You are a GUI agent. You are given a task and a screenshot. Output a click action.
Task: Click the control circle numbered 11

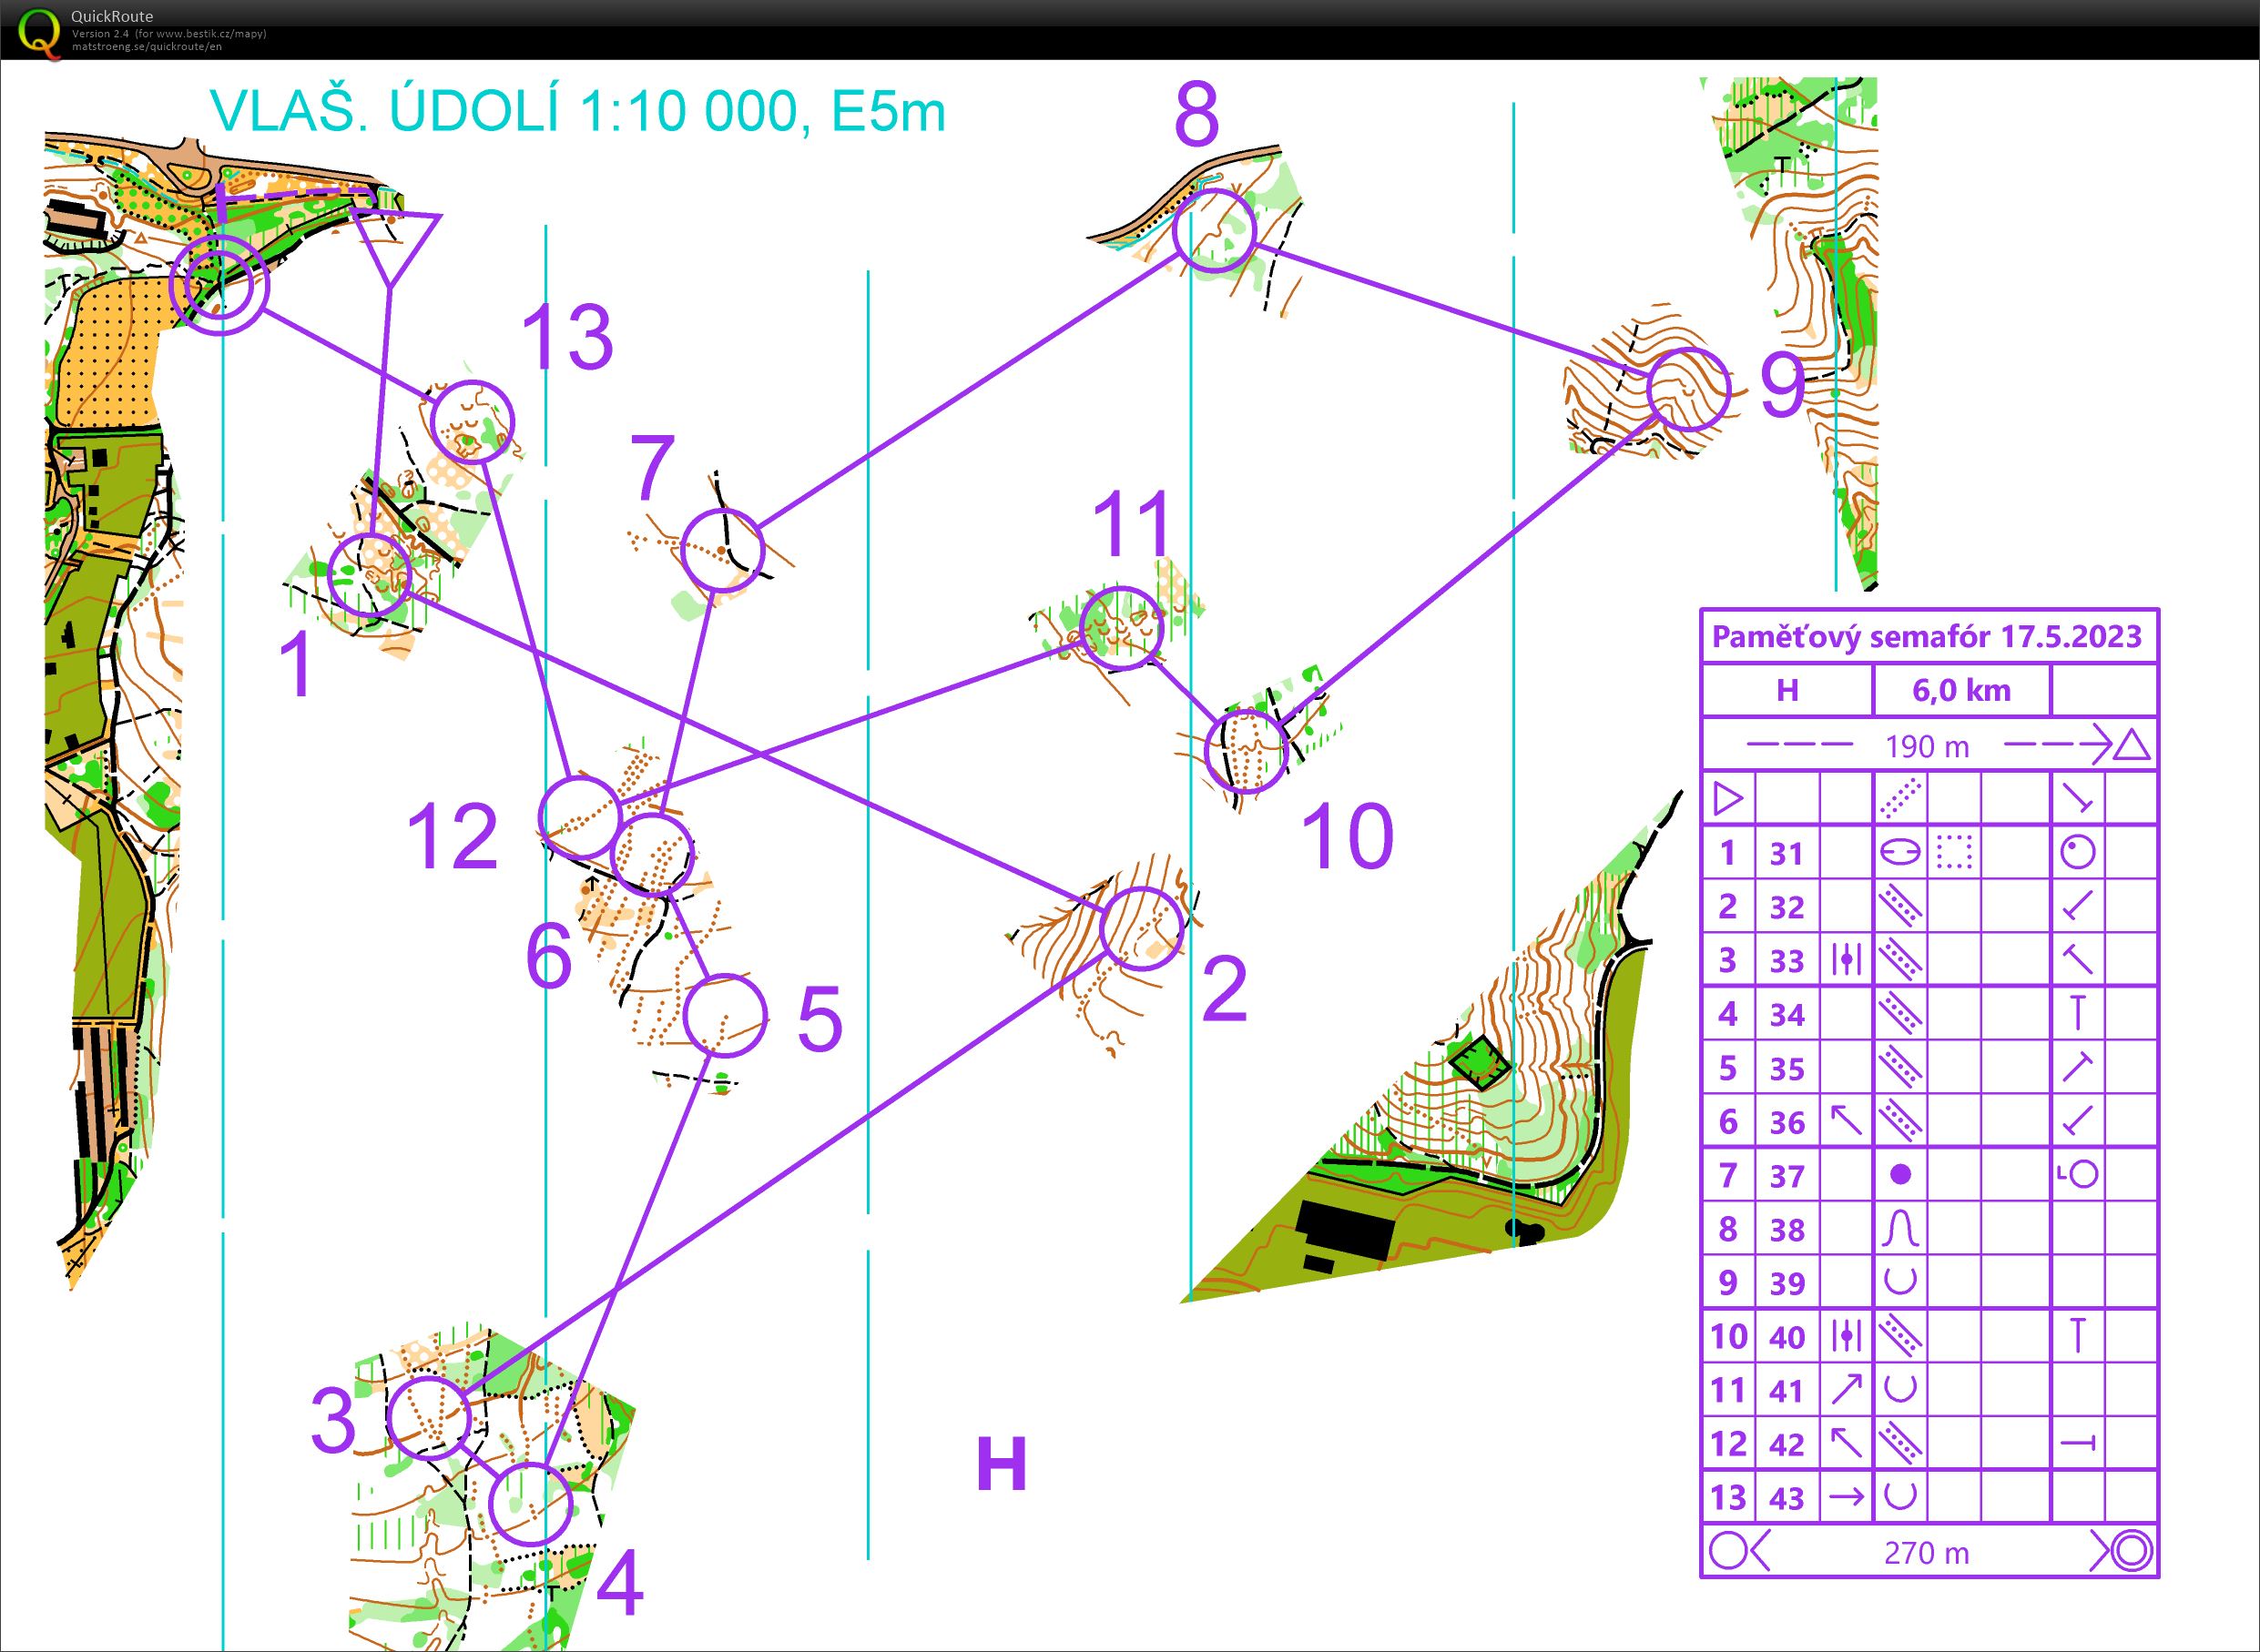point(1123,628)
